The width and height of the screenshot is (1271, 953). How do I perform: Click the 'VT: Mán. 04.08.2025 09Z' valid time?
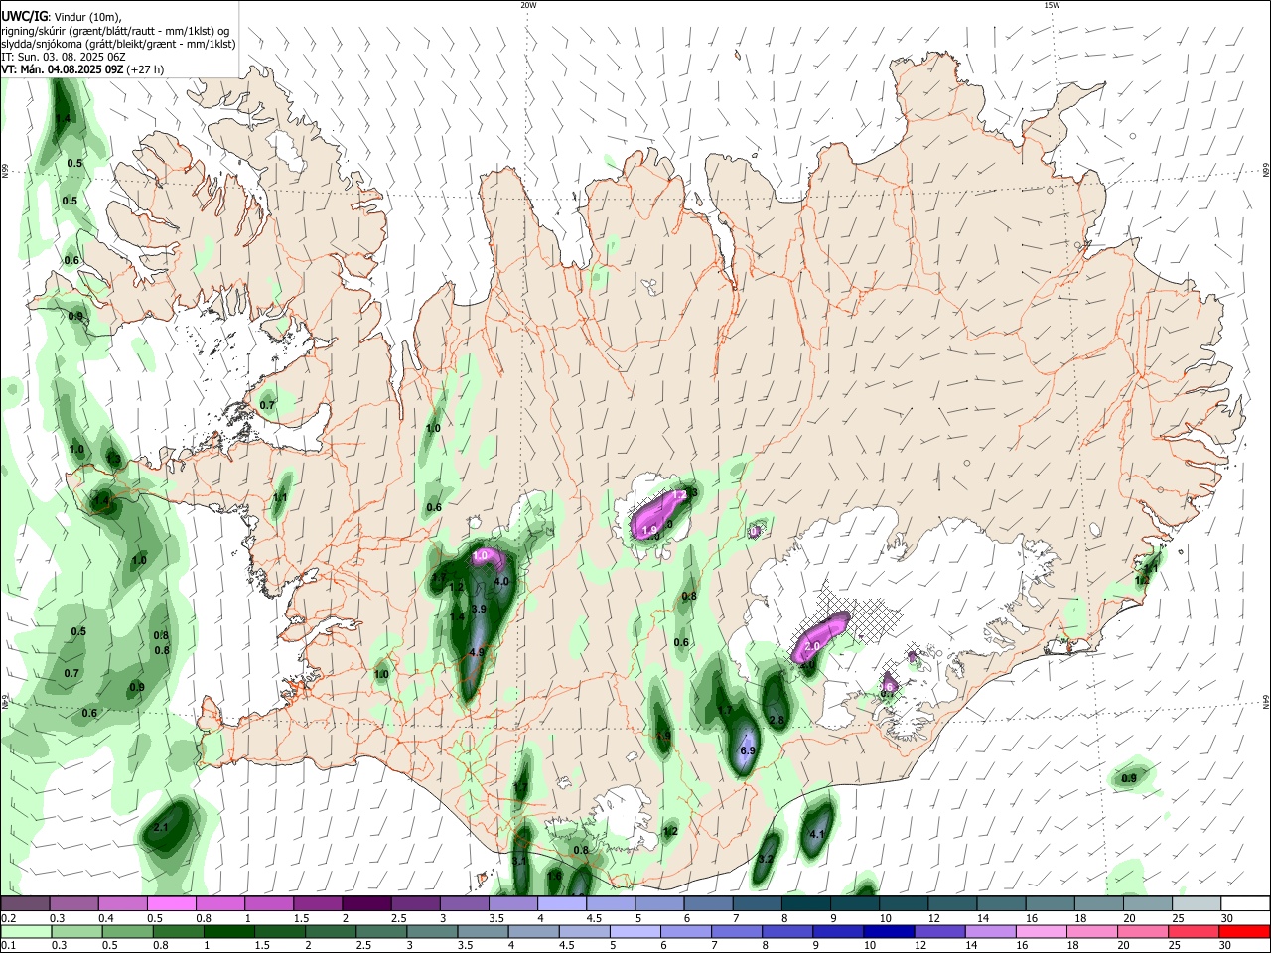tap(63, 70)
